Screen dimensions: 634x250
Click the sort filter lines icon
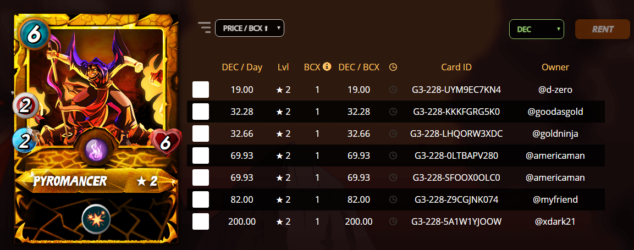tap(205, 27)
